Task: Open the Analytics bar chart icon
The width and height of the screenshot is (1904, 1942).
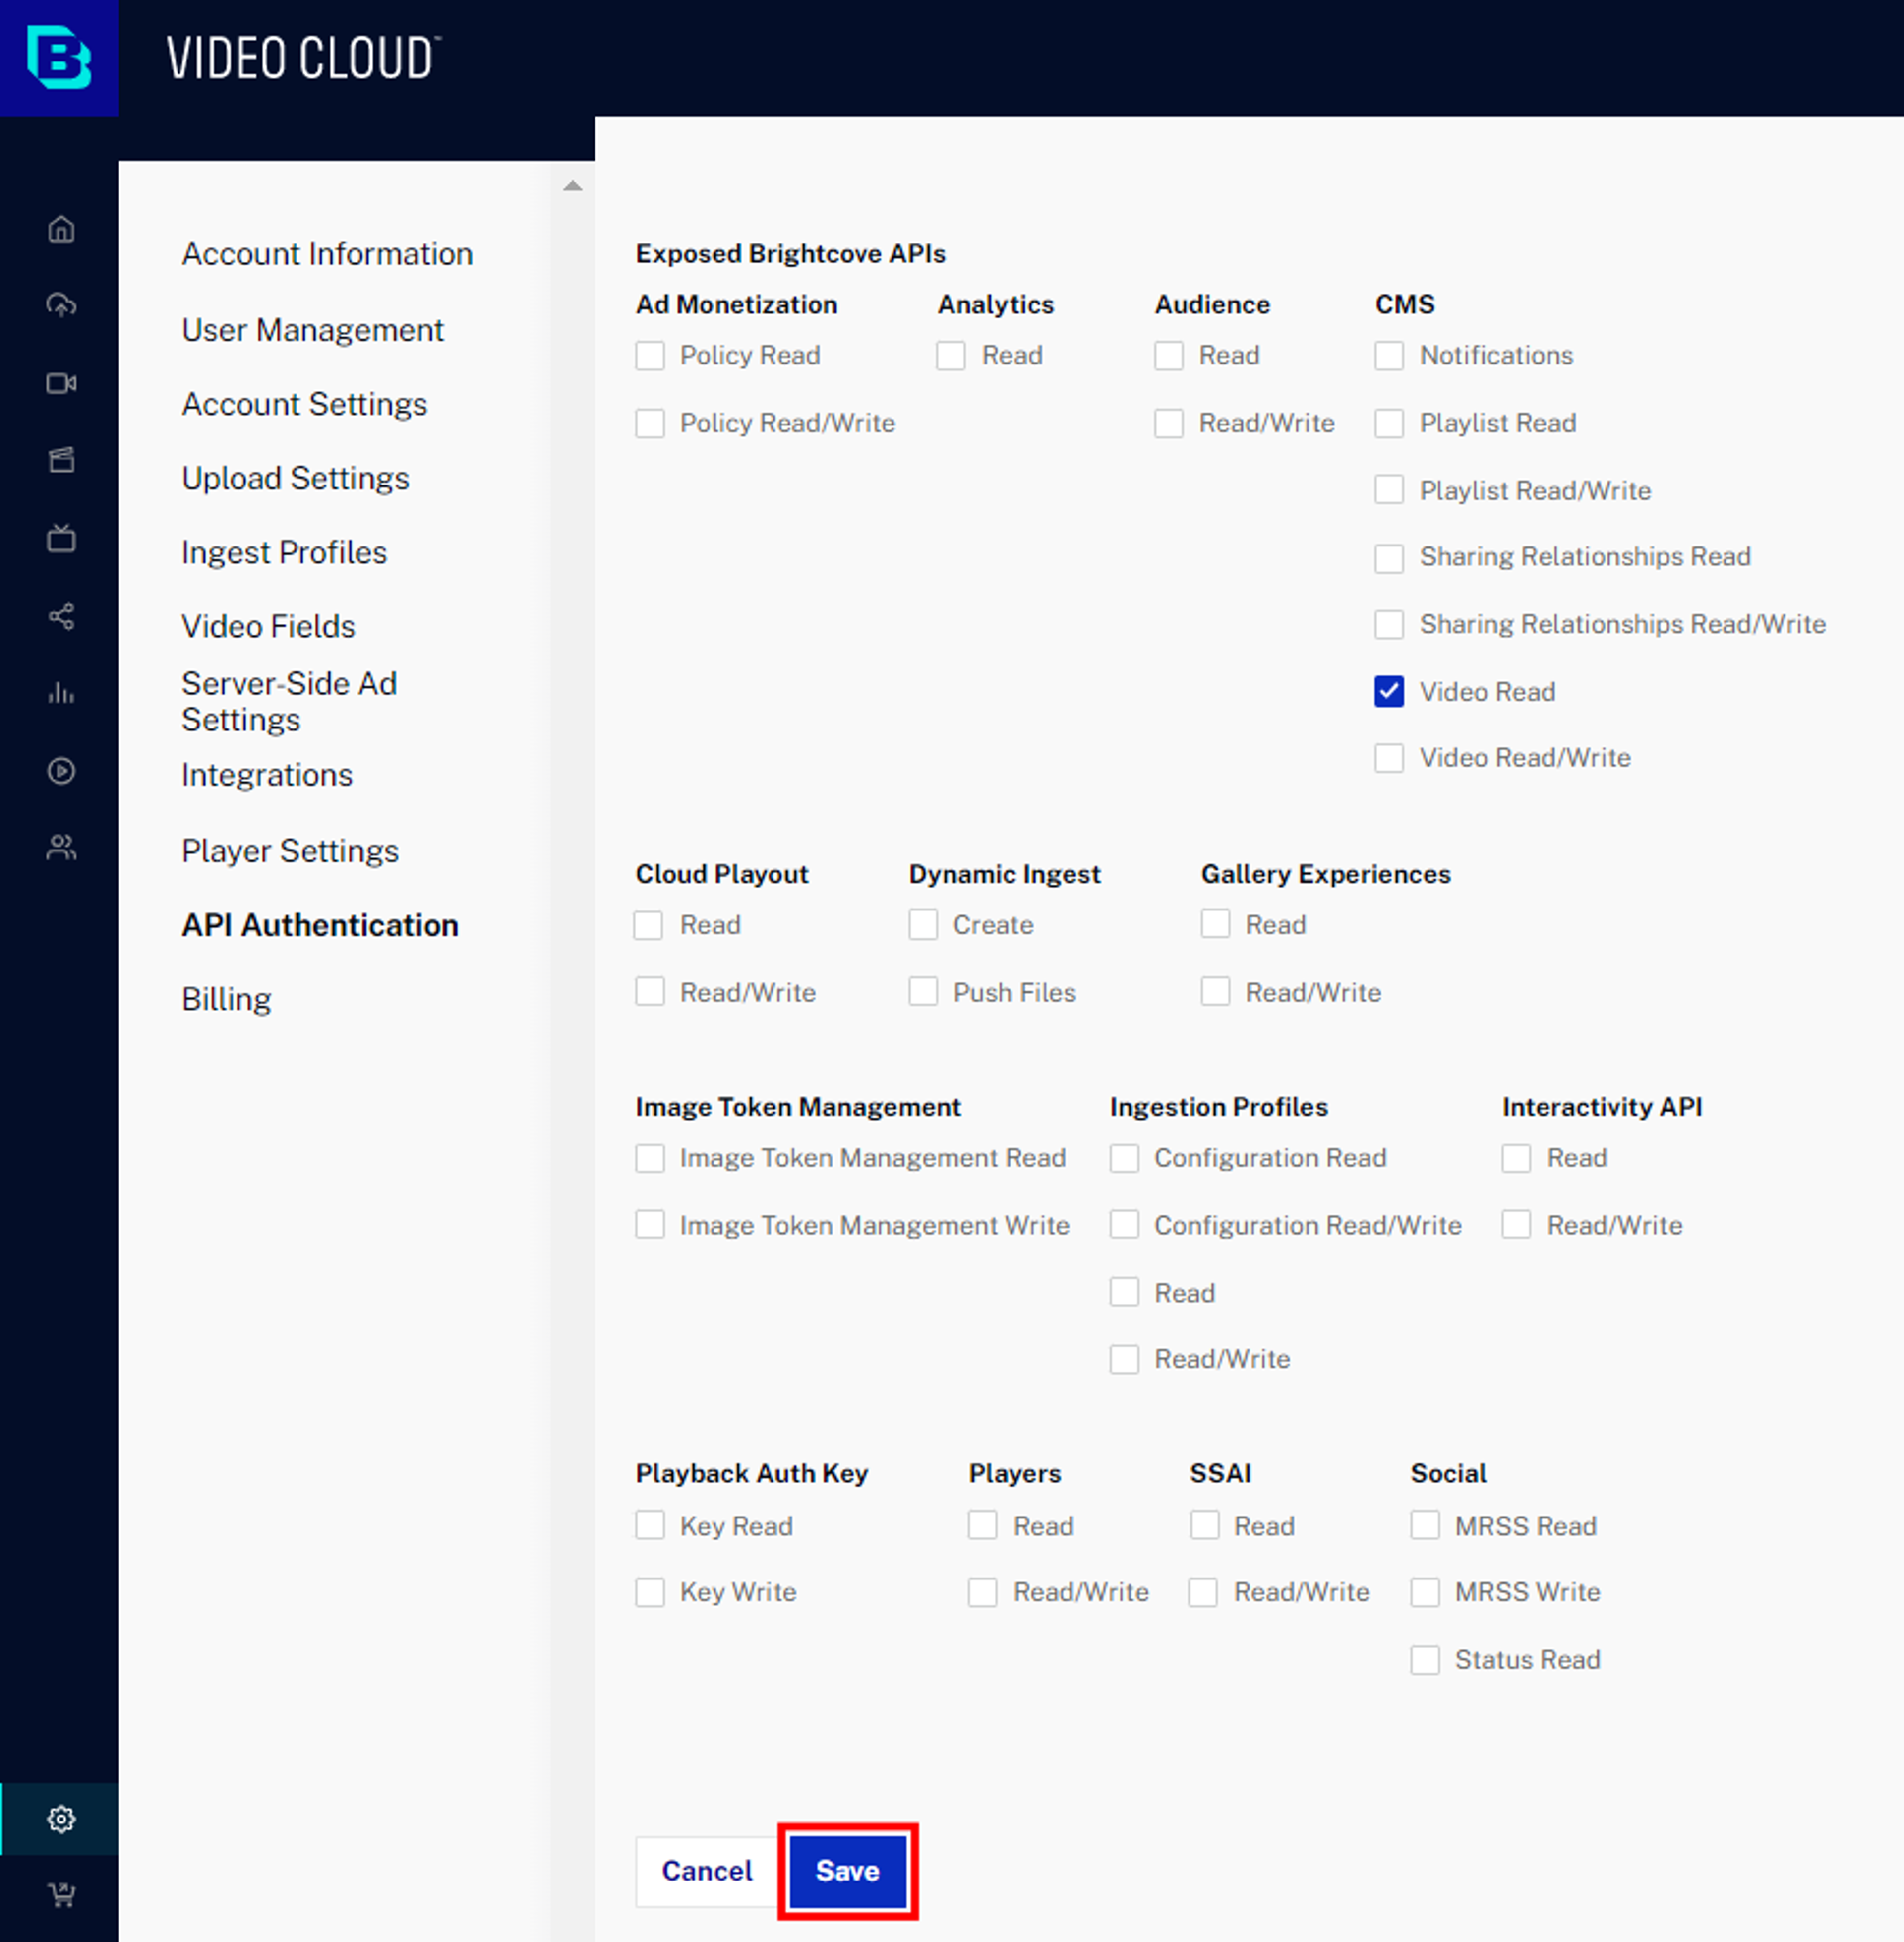Action: click(x=61, y=693)
